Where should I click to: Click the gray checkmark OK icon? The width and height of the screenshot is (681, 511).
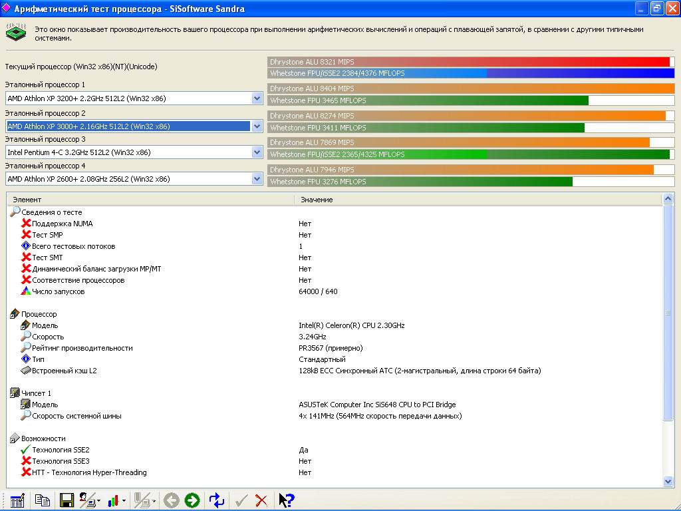pos(241,501)
